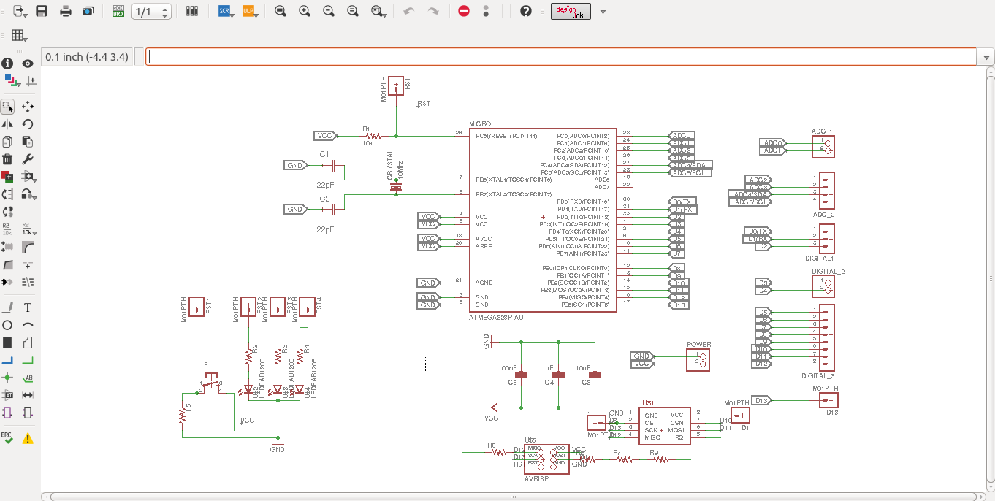Pick the Mirror tool
Screen dimensions: 995x501
(x=7, y=124)
